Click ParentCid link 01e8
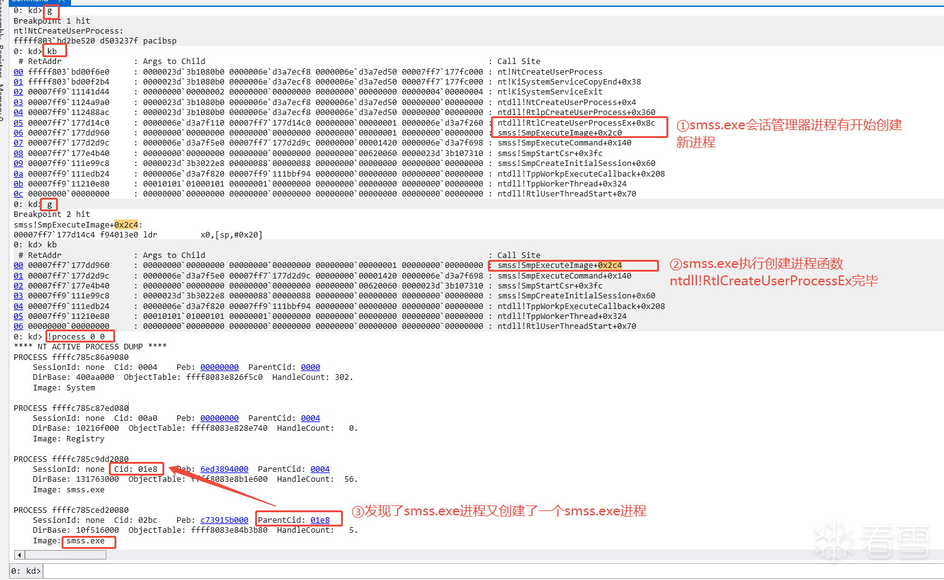The width and height of the screenshot is (944, 580). coord(320,520)
